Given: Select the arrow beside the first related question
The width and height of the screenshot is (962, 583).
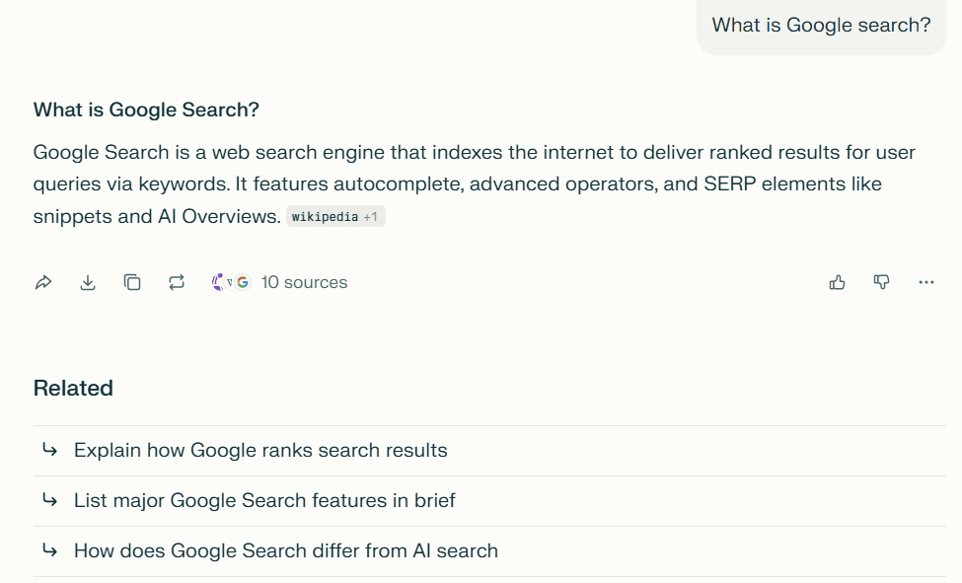Looking at the screenshot, I should tap(48, 450).
